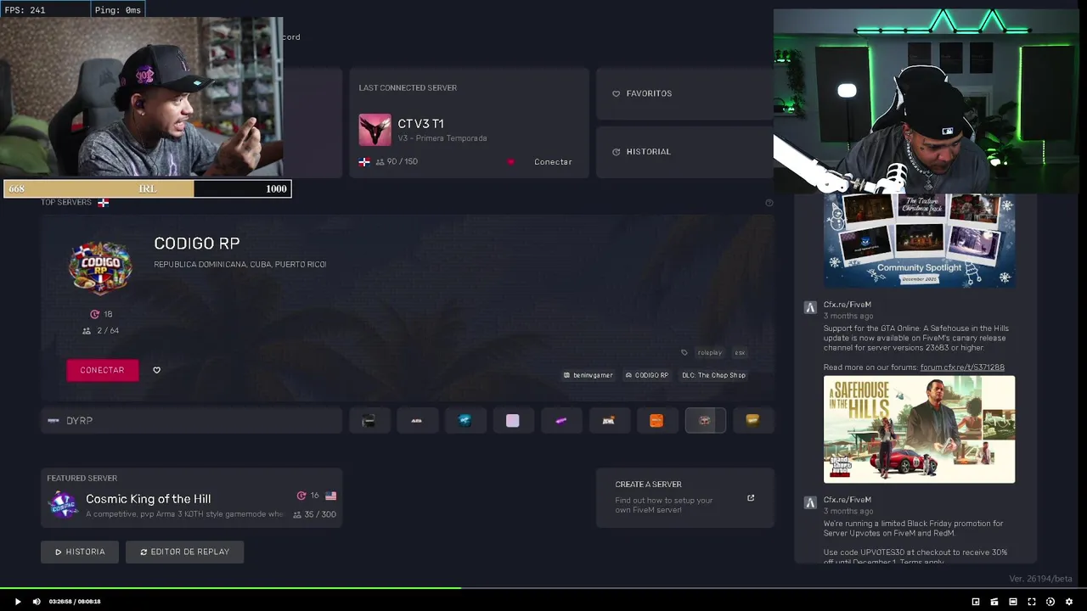1087x611 pixels.
Task: Open the Historial section
Action: click(684, 152)
